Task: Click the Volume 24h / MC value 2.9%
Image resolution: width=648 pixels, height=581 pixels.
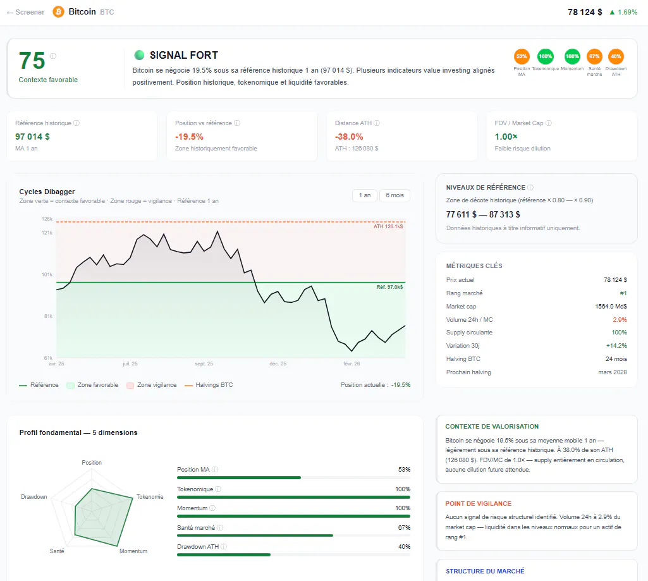Action: point(620,320)
